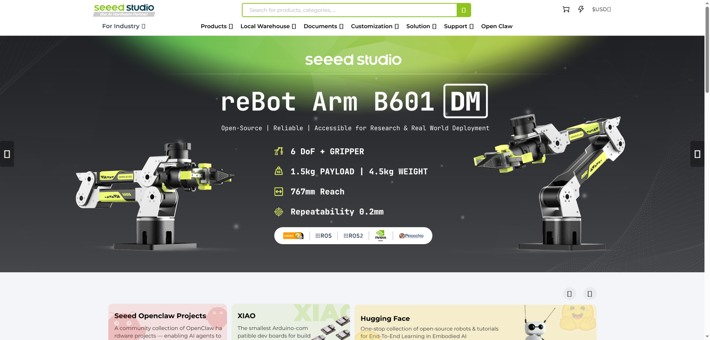Viewport: 710px width, 340px height.
Task: Open the XIAO collection card
Action: pos(291,322)
